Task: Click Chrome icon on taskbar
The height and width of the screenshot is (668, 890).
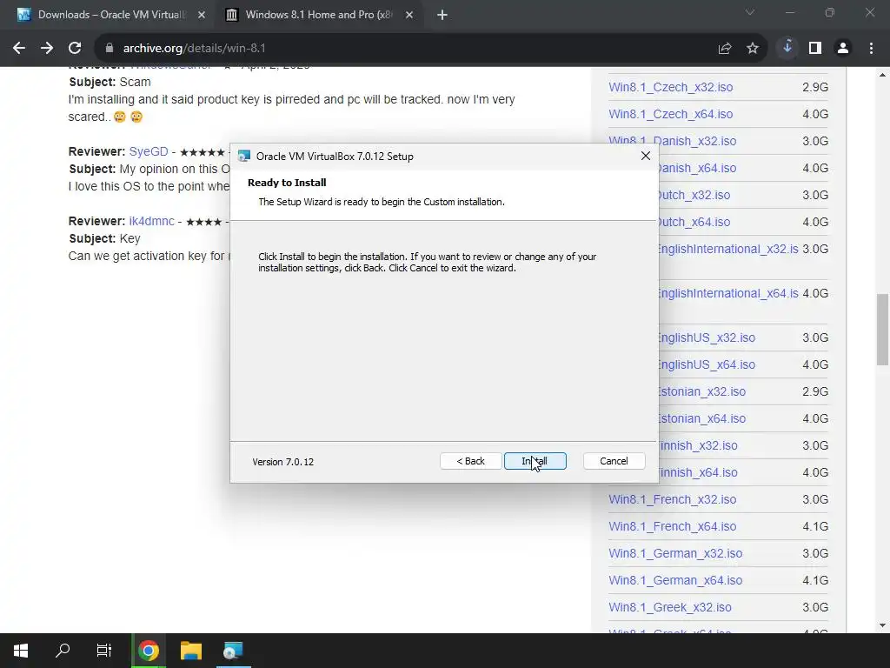Action: click(148, 651)
